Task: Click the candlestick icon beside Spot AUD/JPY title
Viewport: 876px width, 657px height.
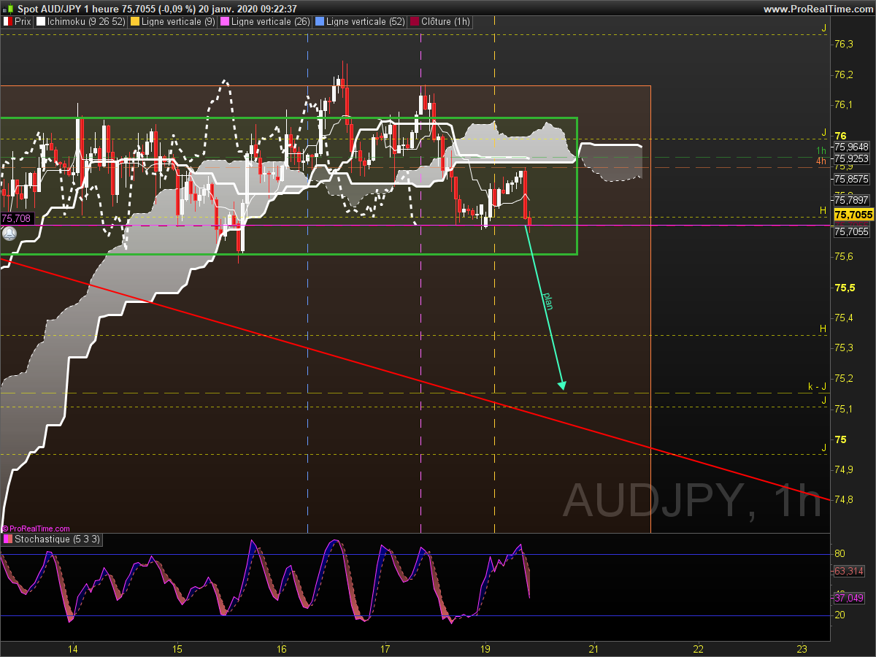Action: [x=8, y=9]
